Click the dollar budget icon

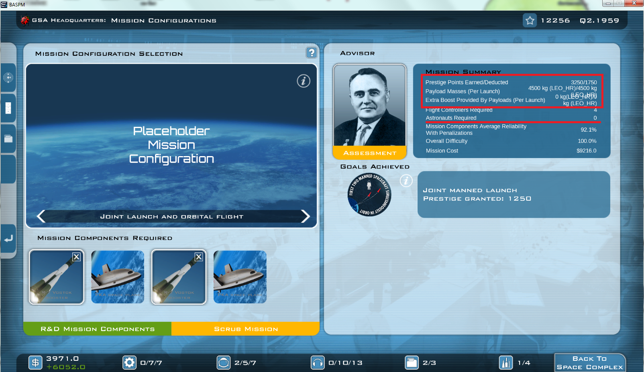35,363
